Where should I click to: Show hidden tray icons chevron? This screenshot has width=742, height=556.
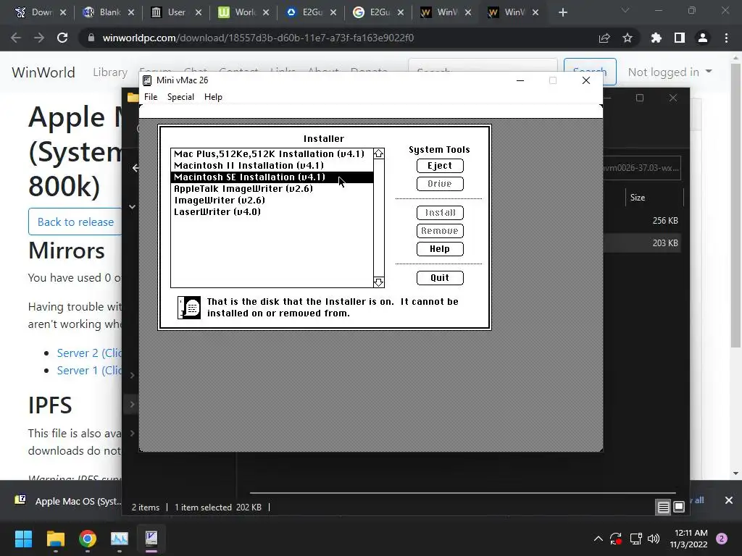point(598,539)
